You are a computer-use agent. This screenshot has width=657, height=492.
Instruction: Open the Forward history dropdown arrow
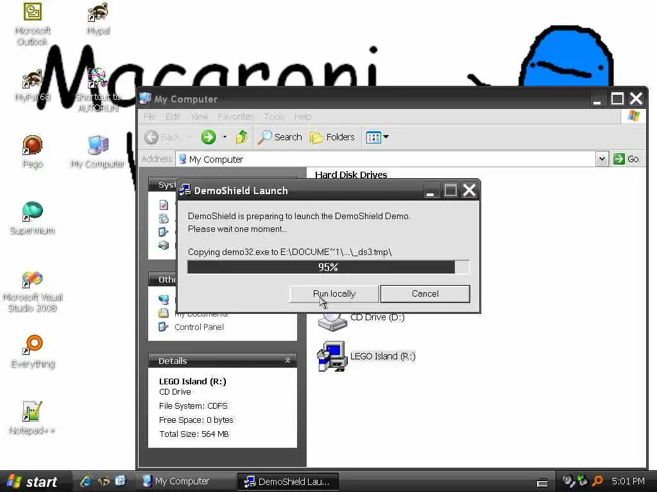pyautogui.click(x=225, y=137)
